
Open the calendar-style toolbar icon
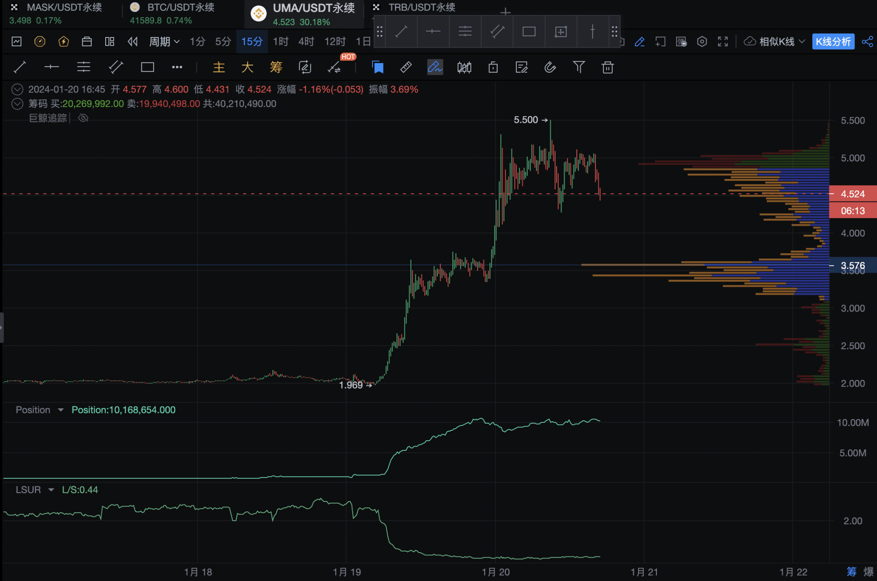pos(87,42)
